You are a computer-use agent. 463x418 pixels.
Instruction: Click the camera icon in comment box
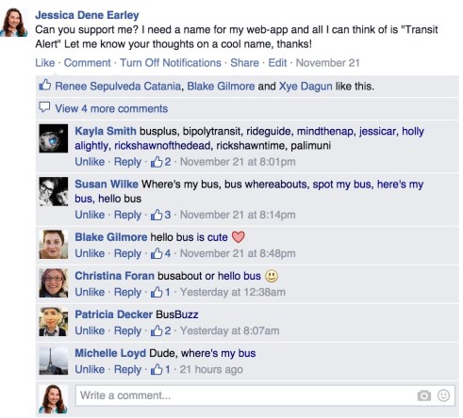coord(424,395)
